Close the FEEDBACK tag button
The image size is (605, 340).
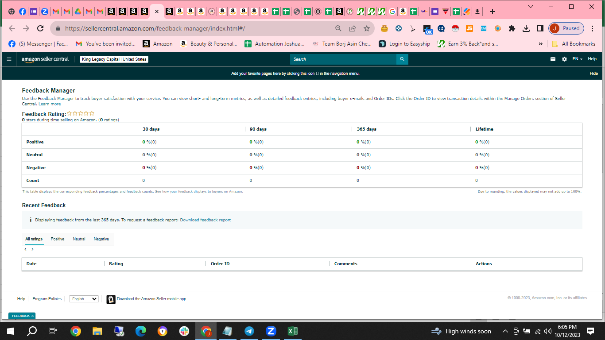(32, 316)
